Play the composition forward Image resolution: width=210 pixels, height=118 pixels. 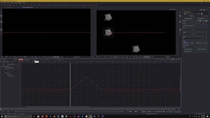(x=155, y=111)
